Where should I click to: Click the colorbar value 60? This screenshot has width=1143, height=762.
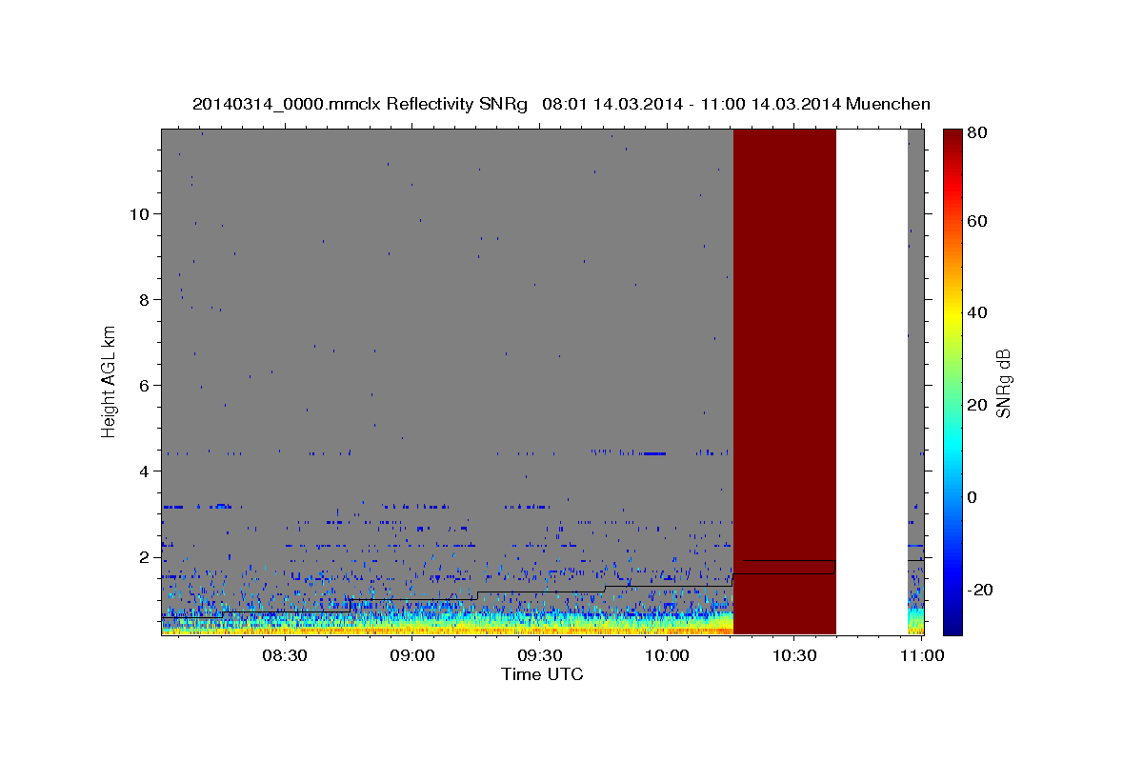click(x=976, y=221)
